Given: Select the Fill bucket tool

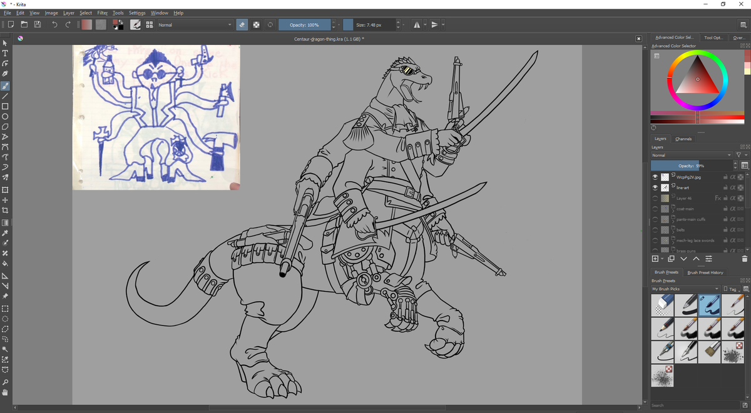Looking at the screenshot, I should pyautogui.click(x=5, y=263).
